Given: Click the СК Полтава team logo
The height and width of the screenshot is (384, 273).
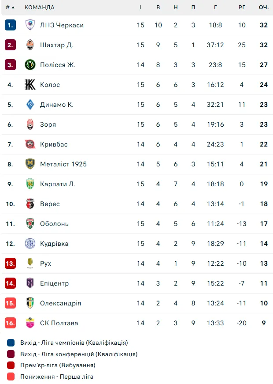Looking at the screenshot, I should (30, 323).
